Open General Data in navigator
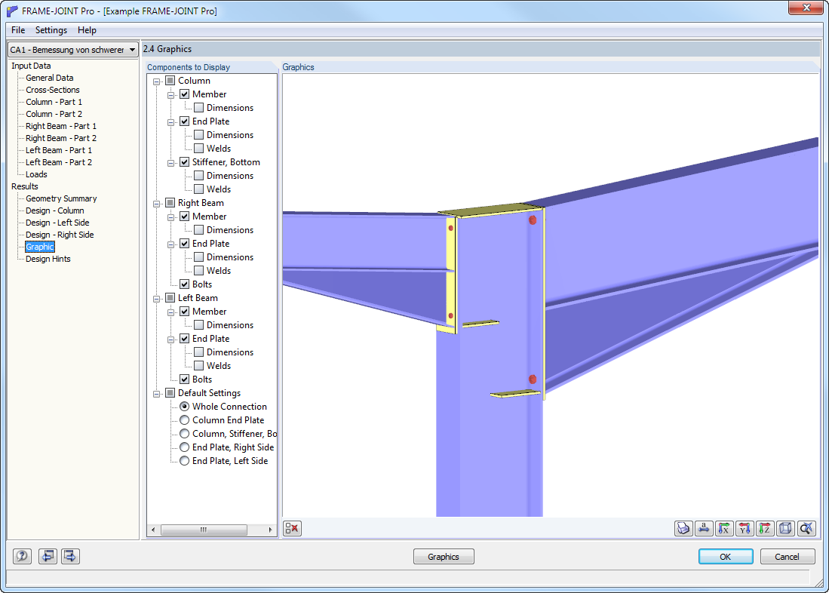Viewport: 829px width, 593px height. click(x=50, y=78)
